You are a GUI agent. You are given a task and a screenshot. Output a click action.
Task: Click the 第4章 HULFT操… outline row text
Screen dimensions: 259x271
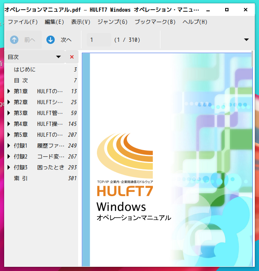tap(38, 124)
